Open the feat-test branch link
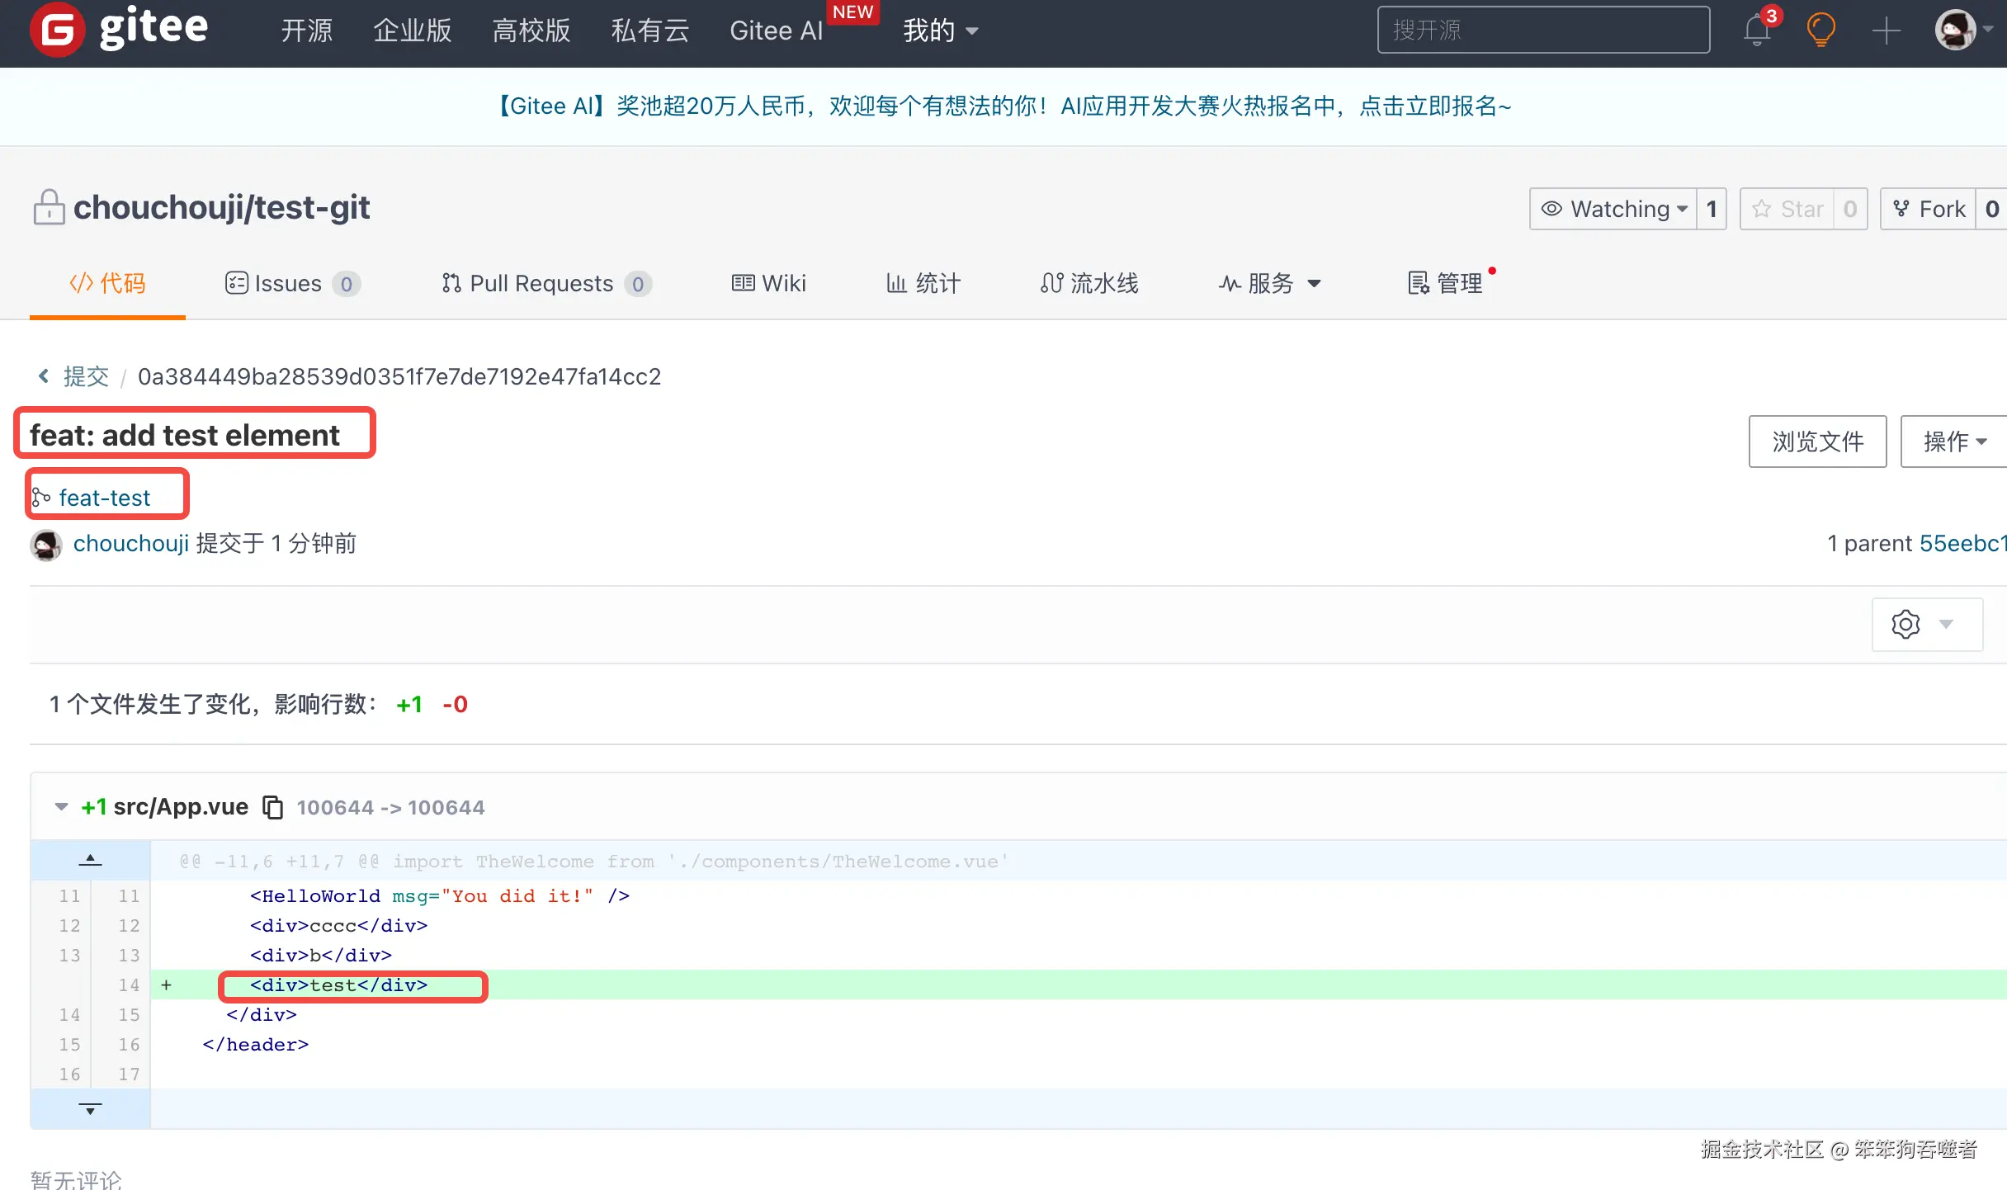 104,498
